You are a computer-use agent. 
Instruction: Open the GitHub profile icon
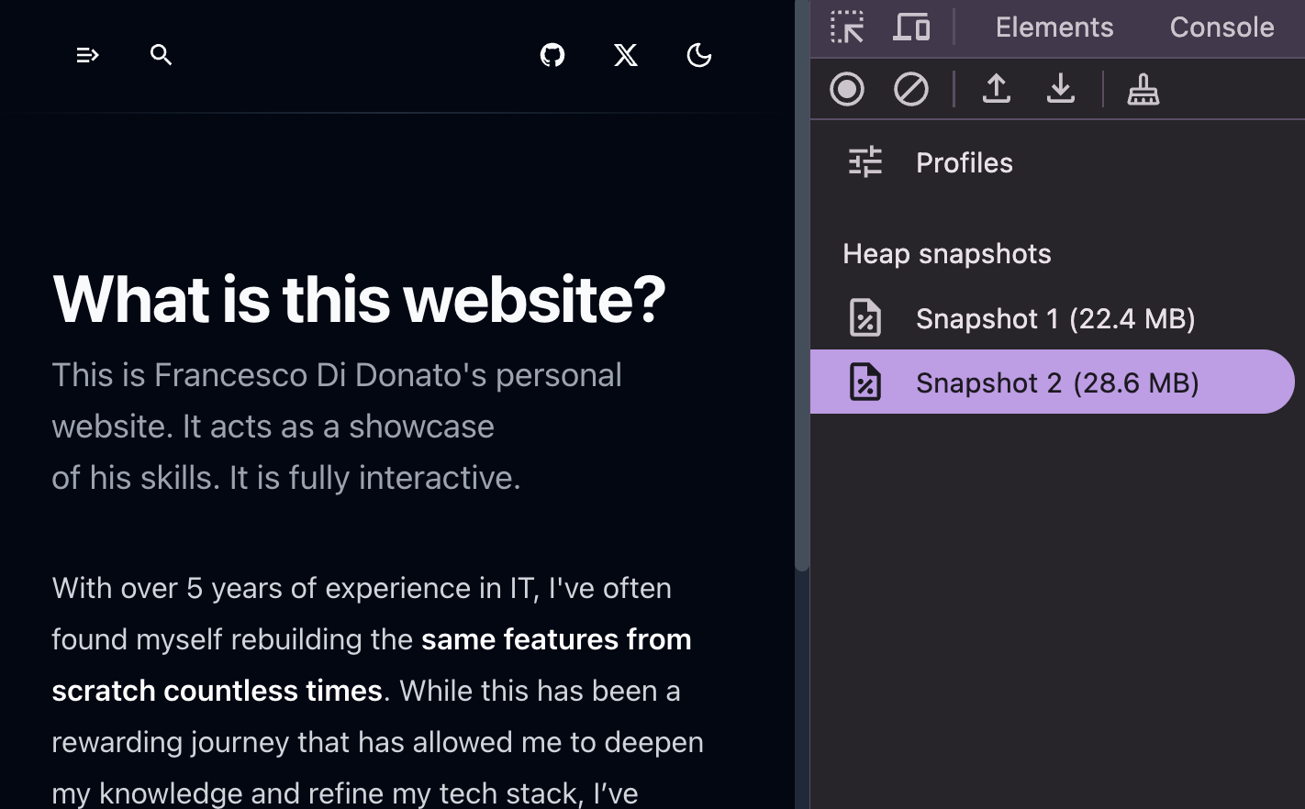click(x=552, y=56)
